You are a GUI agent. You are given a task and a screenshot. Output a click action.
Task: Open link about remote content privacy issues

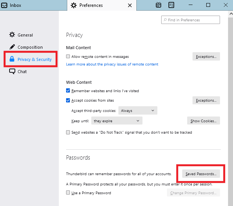pos(112,64)
